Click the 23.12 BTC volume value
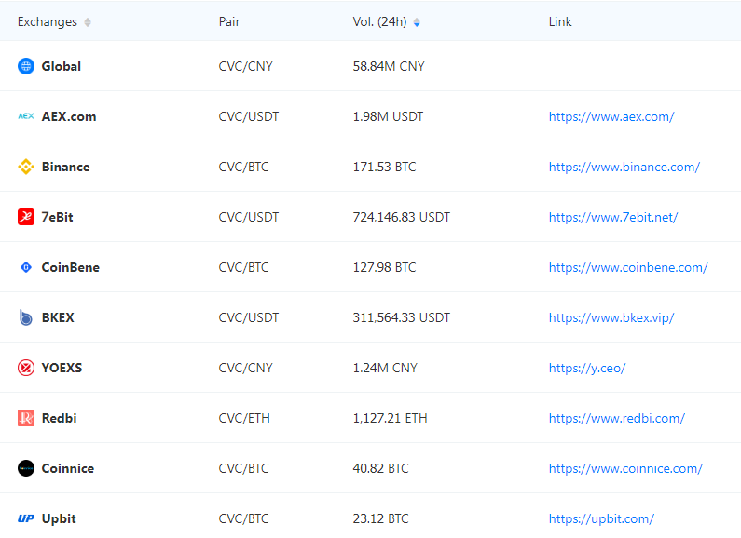 (x=380, y=518)
